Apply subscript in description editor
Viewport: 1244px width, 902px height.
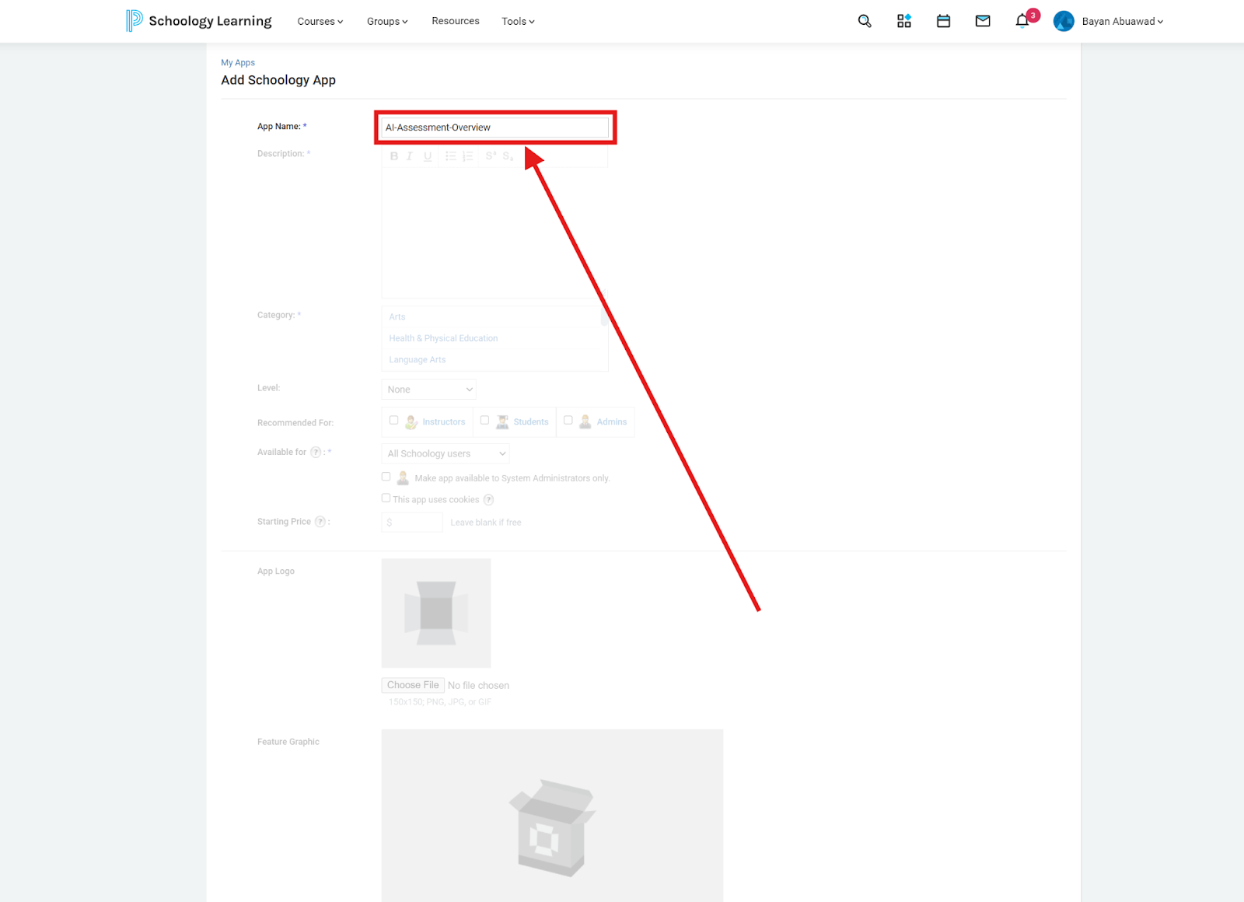pos(508,156)
